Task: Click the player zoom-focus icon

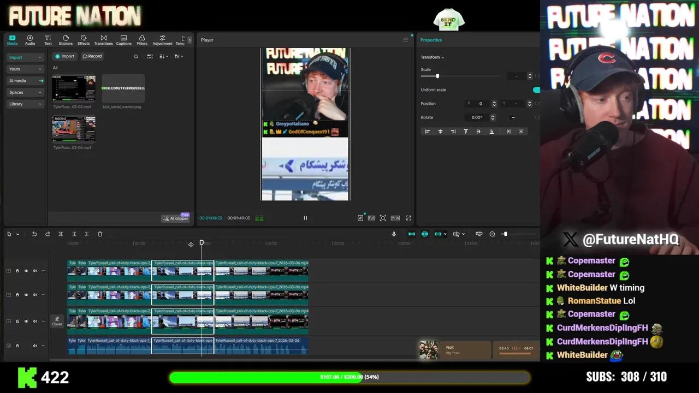Action: 383,218
